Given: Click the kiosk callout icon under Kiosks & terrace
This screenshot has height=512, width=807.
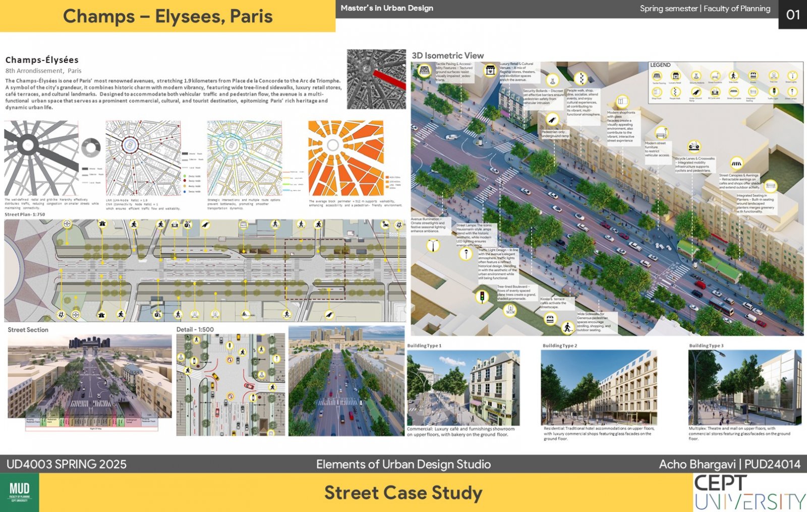Looking at the screenshot, I should [x=551, y=318].
